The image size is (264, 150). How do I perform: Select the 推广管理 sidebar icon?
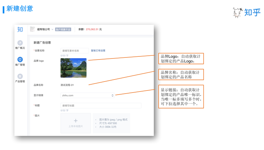tap(20, 60)
